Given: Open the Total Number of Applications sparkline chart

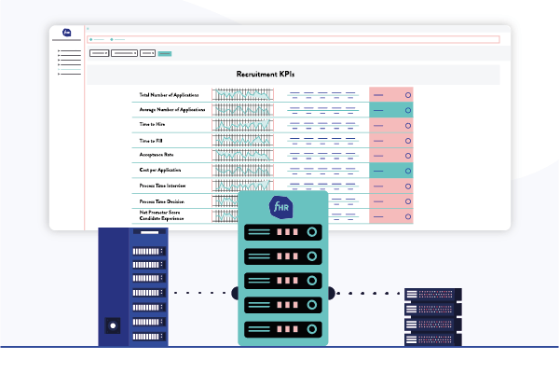Looking at the screenshot, I should coord(242,95).
